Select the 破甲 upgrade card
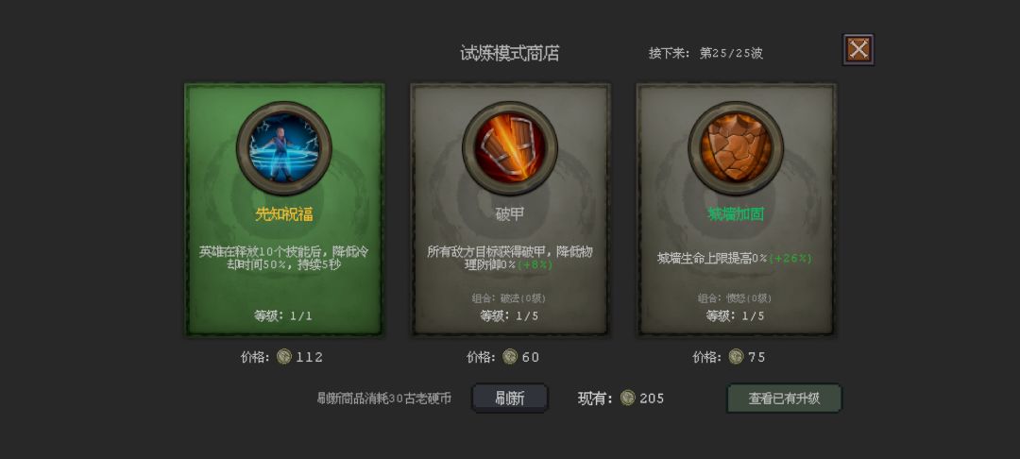This screenshot has height=459, width=1020. click(x=510, y=210)
